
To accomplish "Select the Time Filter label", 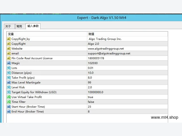I will point(18,102).
